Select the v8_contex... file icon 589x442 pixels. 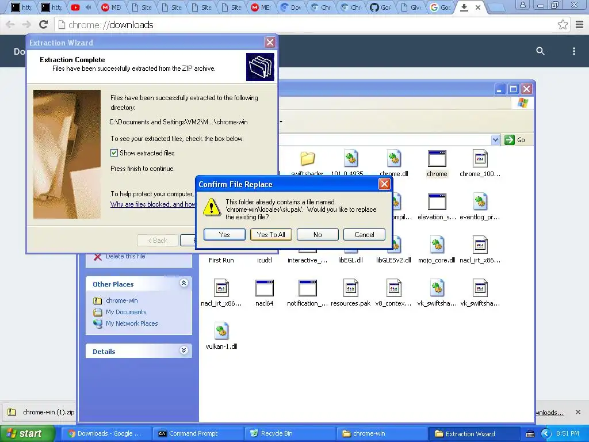click(x=393, y=288)
